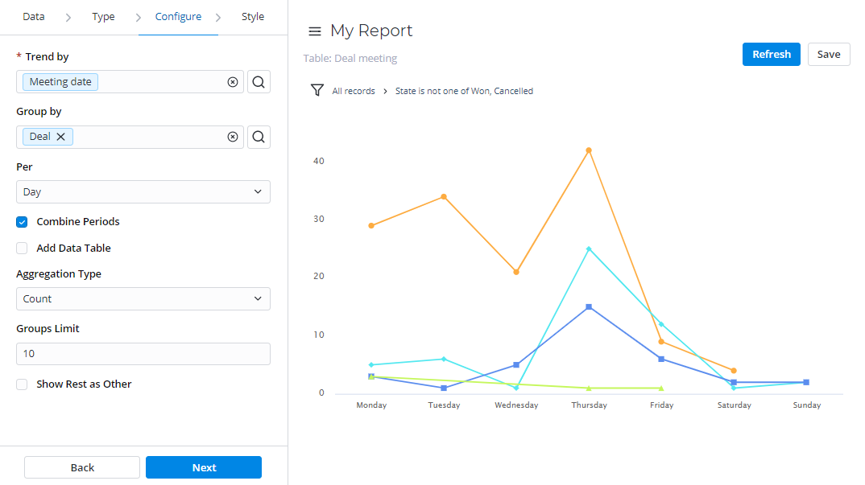This screenshot has width=865, height=485.
Task: Click the Save button
Action: (x=828, y=55)
